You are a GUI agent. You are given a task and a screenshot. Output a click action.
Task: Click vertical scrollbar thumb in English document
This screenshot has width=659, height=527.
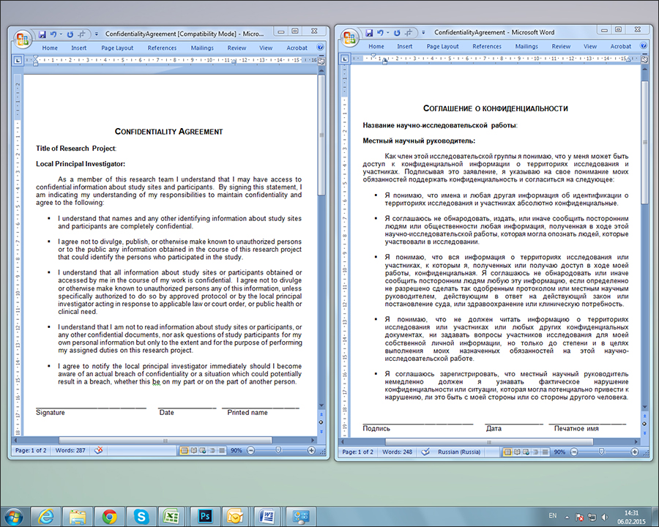click(321, 136)
